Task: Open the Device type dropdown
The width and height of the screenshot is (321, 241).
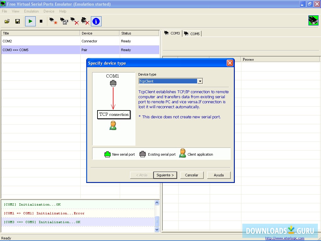Action: (200, 81)
